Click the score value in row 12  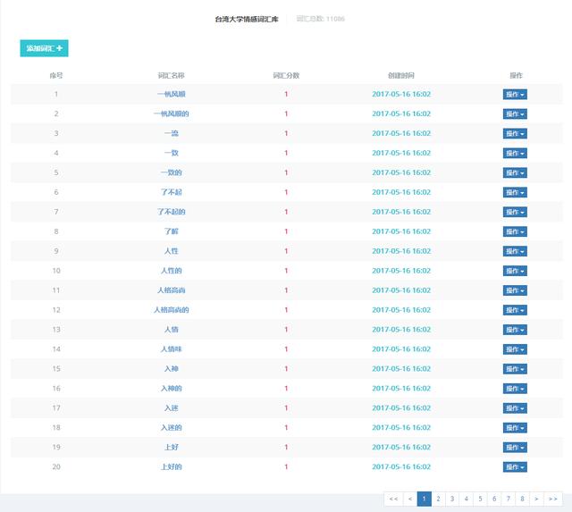[x=286, y=310]
